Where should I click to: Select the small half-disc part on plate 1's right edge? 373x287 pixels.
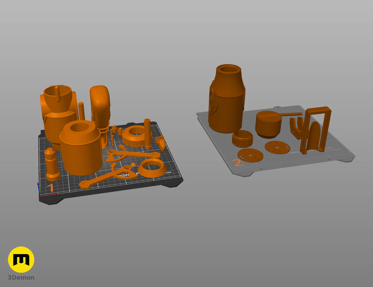161,143
